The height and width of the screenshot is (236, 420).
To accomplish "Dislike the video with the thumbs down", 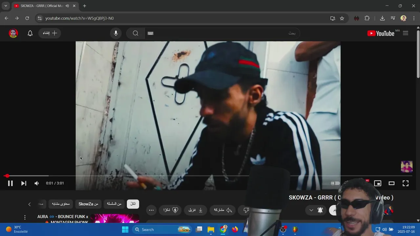I will (246, 210).
